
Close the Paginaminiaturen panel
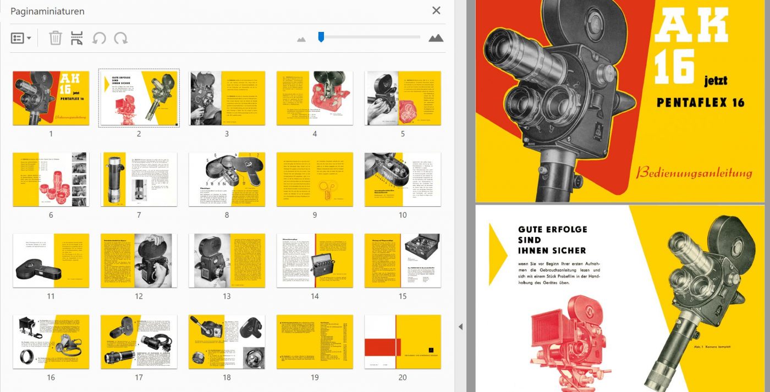click(x=436, y=10)
